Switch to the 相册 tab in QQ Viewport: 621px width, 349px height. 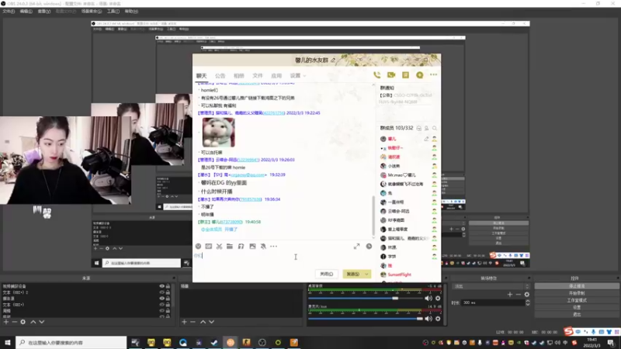point(239,75)
